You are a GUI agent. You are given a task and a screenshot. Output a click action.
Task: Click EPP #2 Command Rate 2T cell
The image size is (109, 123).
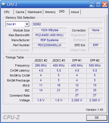point(95,95)
